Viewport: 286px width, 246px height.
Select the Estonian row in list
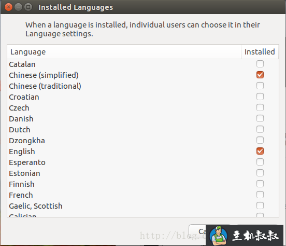point(143,173)
